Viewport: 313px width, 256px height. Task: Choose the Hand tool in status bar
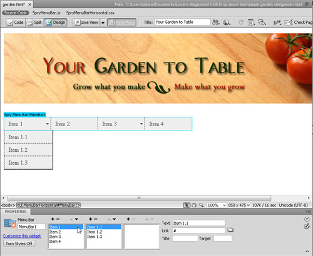click(x=194, y=205)
